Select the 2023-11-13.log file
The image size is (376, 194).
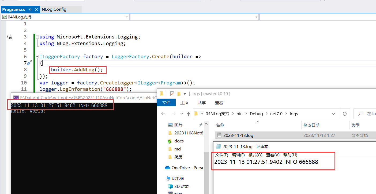click(x=295, y=135)
